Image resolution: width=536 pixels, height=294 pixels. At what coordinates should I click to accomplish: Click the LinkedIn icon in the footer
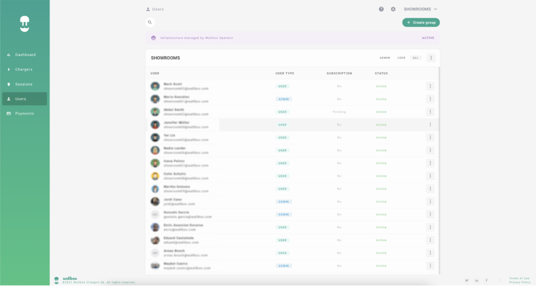476,280
